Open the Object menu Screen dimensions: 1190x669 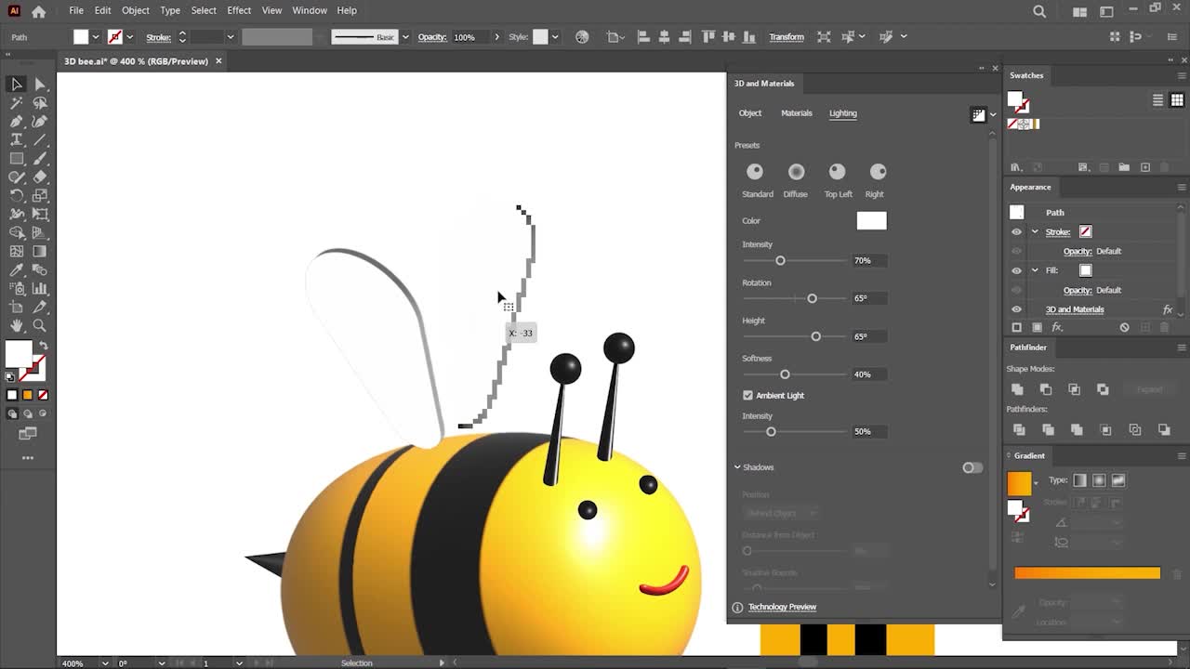[x=135, y=10]
